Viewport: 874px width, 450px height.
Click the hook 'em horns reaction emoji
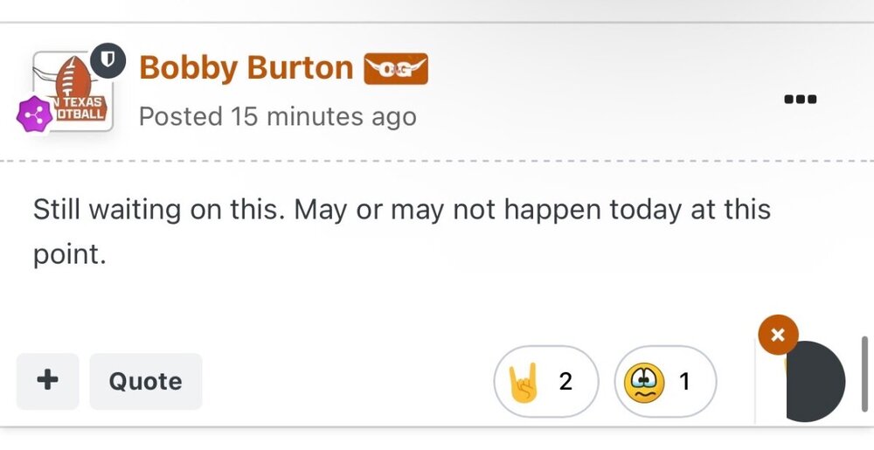click(x=524, y=382)
